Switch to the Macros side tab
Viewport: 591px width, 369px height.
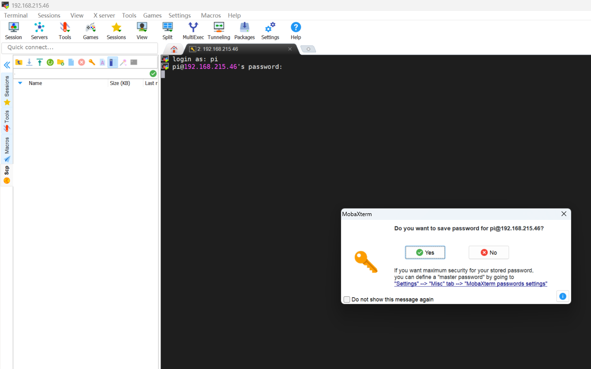click(x=7, y=150)
